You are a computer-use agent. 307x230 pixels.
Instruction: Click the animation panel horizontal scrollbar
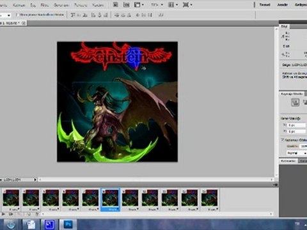pos(157,214)
